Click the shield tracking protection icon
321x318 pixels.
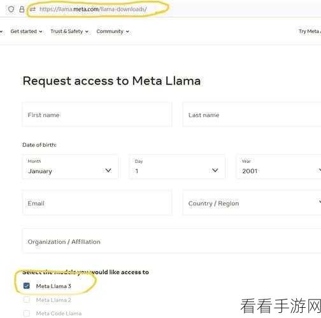click(11, 9)
